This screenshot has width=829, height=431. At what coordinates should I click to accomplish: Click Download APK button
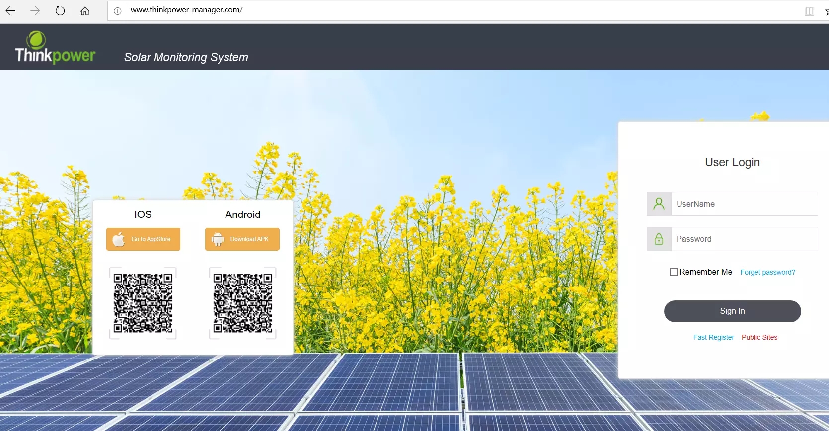242,239
